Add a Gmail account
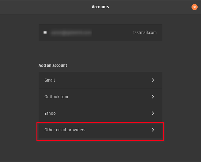The image size is (201, 162). [x=100, y=80]
